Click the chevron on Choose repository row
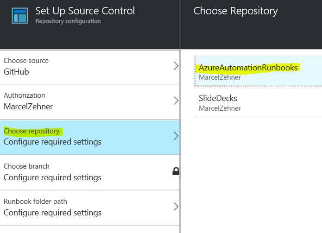This screenshot has width=322, height=233. click(176, 136)
